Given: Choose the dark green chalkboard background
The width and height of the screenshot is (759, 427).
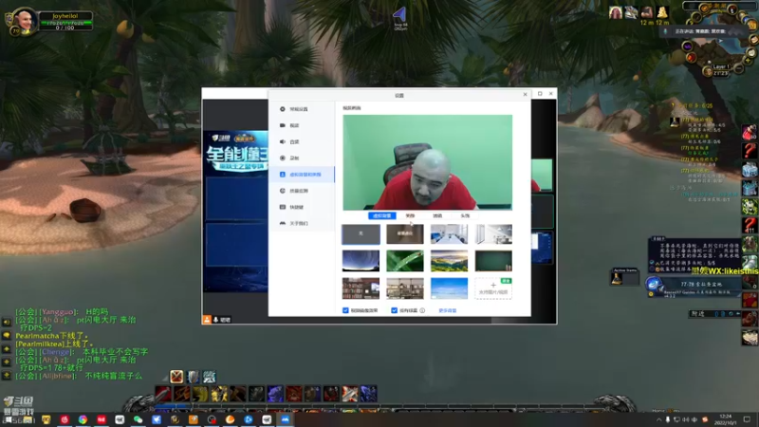Looking at the screenshot, I should tap(493, 261).
